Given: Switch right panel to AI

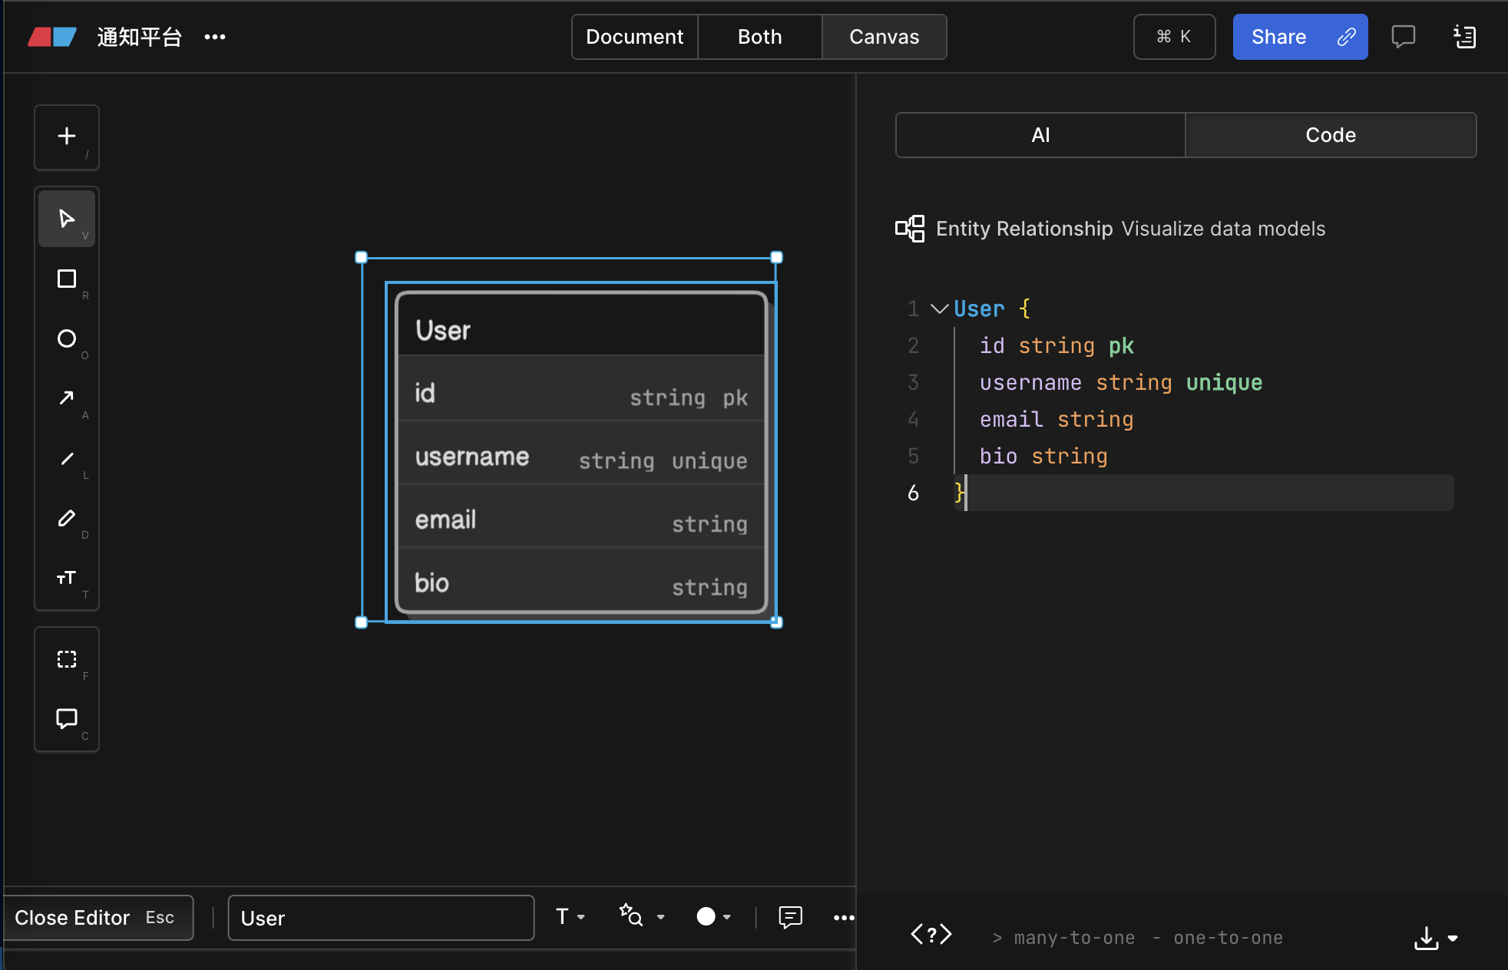Looking at the screenshot, I should [1040, 135].
